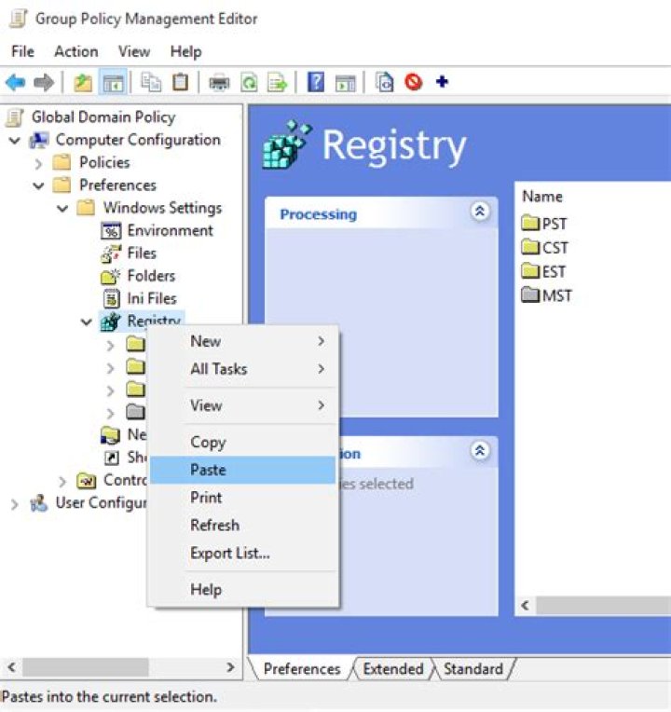Viewport: 671px width, 712px height.
Task: Choose Export List... from context menu
Action: 243,553
